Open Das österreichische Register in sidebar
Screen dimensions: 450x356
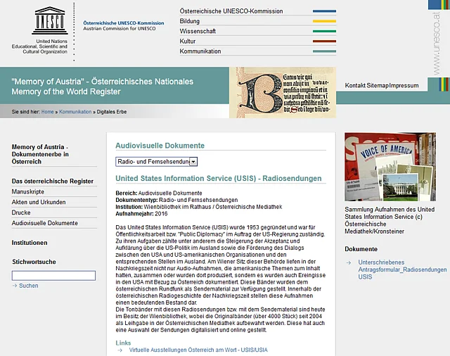[x=53, y=182]
